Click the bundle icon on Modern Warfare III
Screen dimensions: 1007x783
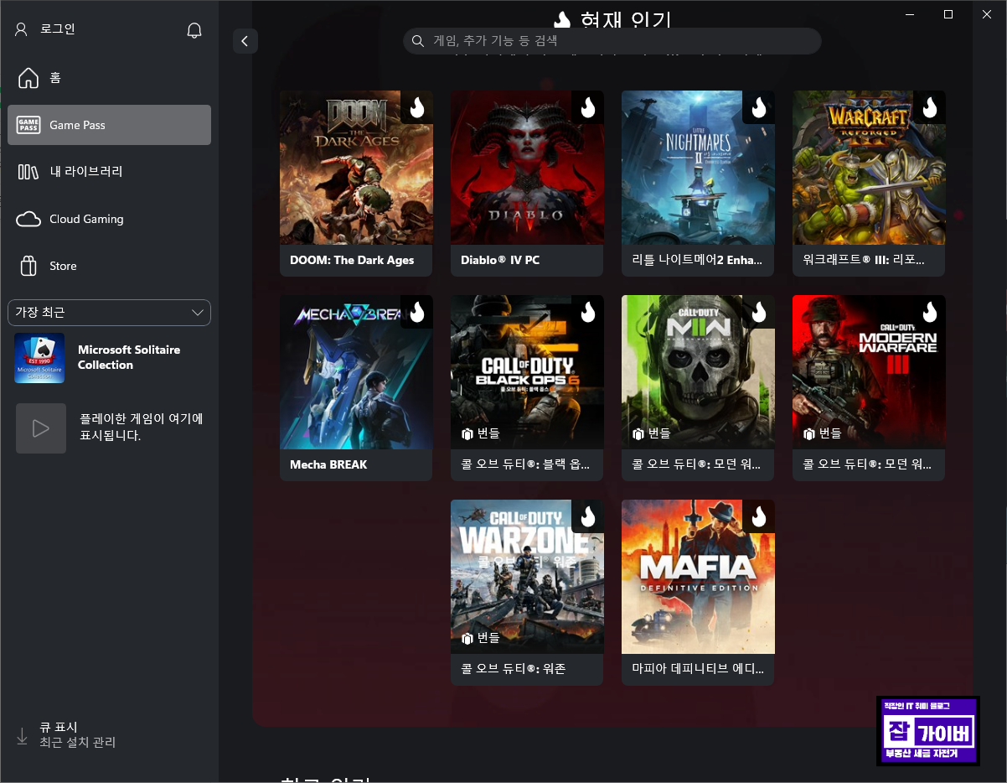(x=809, y=434)
